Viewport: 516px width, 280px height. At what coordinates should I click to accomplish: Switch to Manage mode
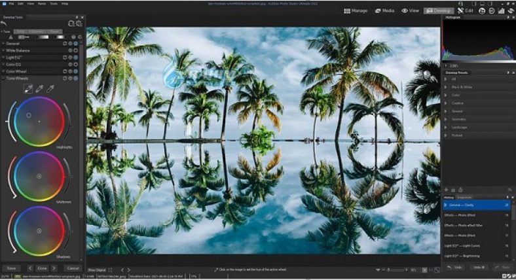(x=356, y=11)
